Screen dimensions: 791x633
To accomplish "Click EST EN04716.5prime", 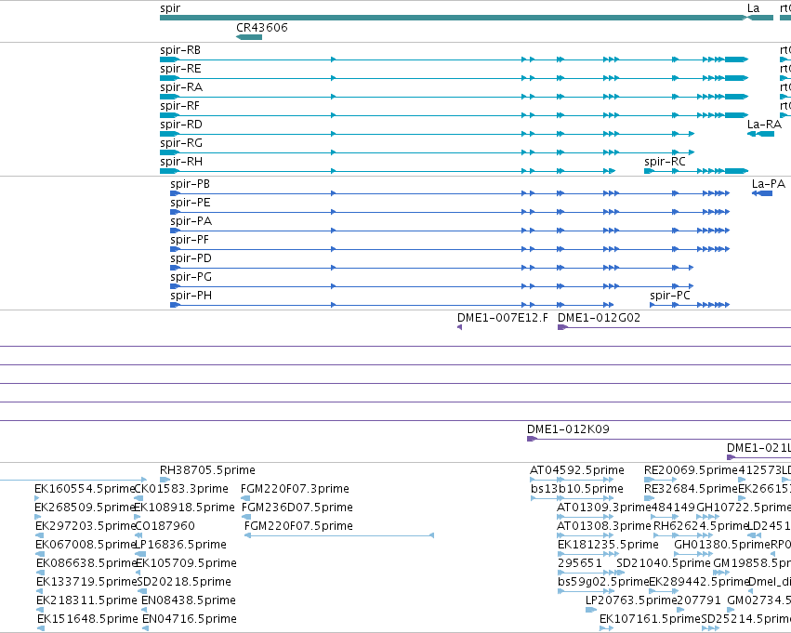I will pos(145,628).
